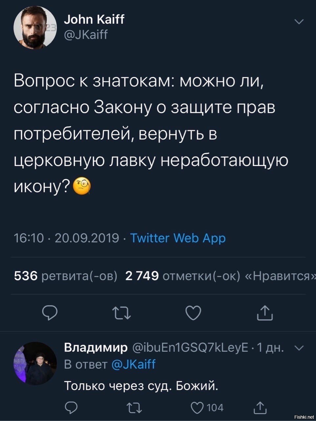The image size is (316, 421).
Task: Share Владимир's reply
Action: [261, 408]
